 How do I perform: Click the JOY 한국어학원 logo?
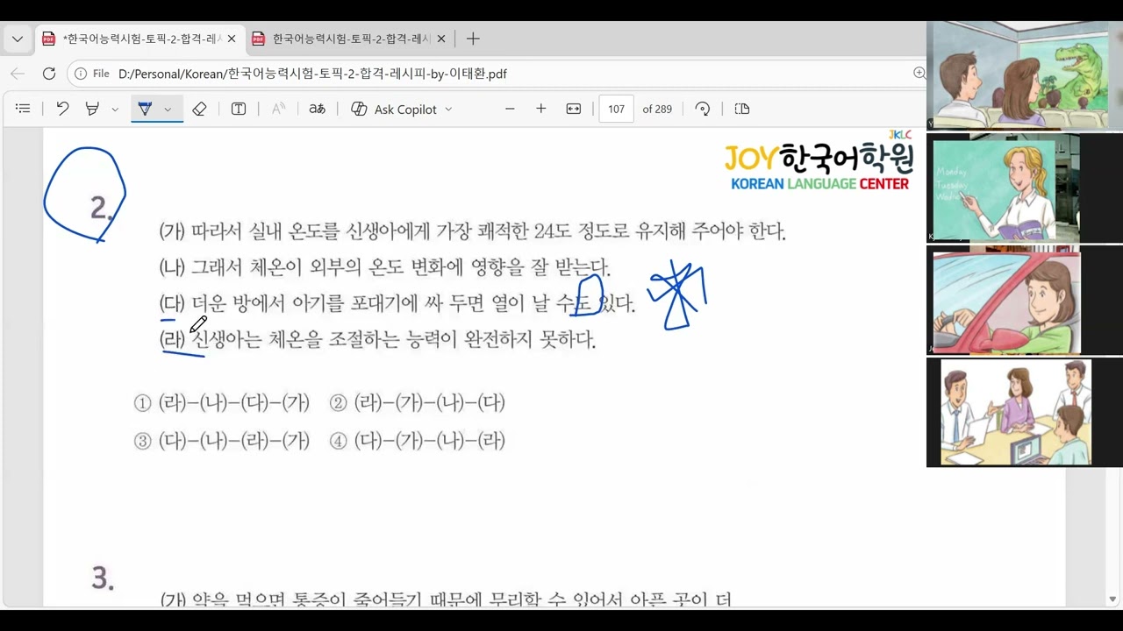point(819,162)
